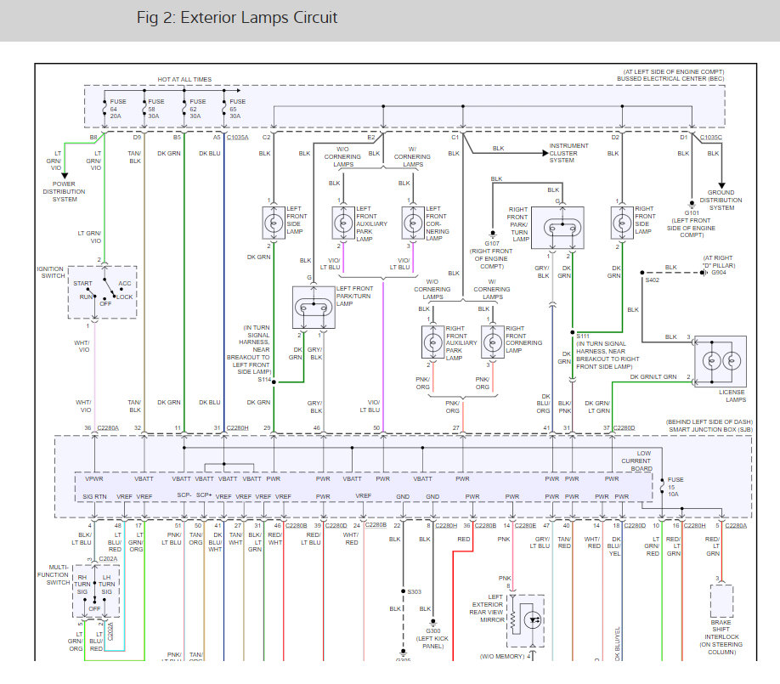The width and height of the screenshot is (780, 684).
Task: Click the Fuse 65 30A symbol
Action: coord(223,109)
